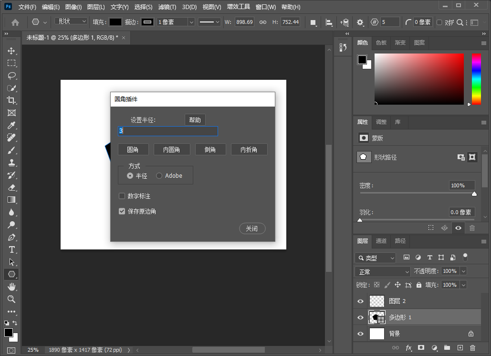491x356 pixels.
Task: Open Color panel options menu
Action: [484, 43]
